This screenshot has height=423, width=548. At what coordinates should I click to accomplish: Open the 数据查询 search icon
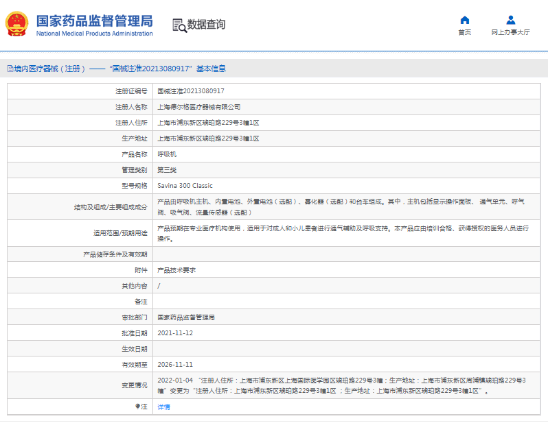(180, 25)
